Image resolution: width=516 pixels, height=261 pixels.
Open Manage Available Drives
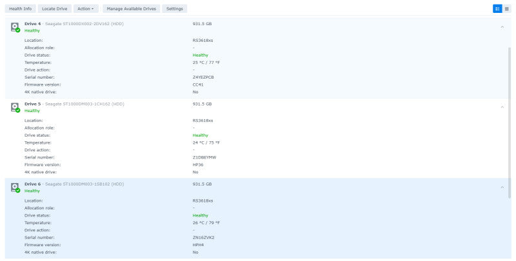[x=132, y=9]
